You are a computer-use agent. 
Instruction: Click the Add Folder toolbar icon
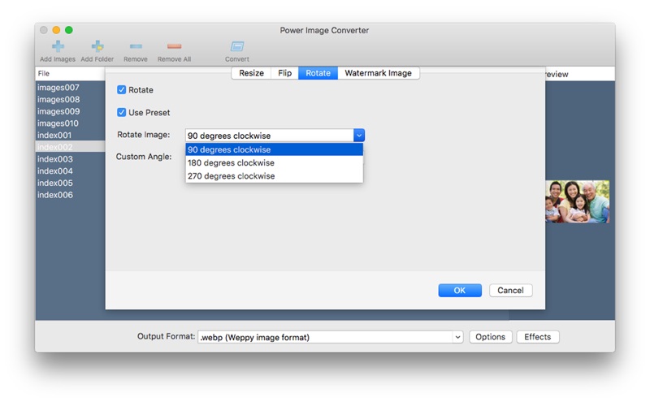point(97,46)
